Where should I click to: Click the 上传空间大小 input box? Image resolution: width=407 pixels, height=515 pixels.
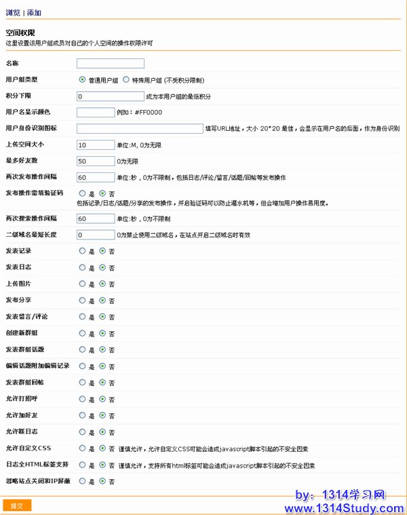point(96,145)
